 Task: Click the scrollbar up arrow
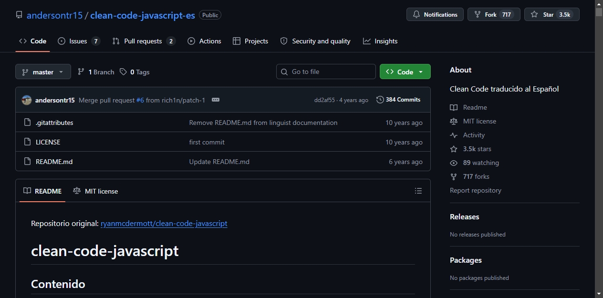[x=599, y=4]
